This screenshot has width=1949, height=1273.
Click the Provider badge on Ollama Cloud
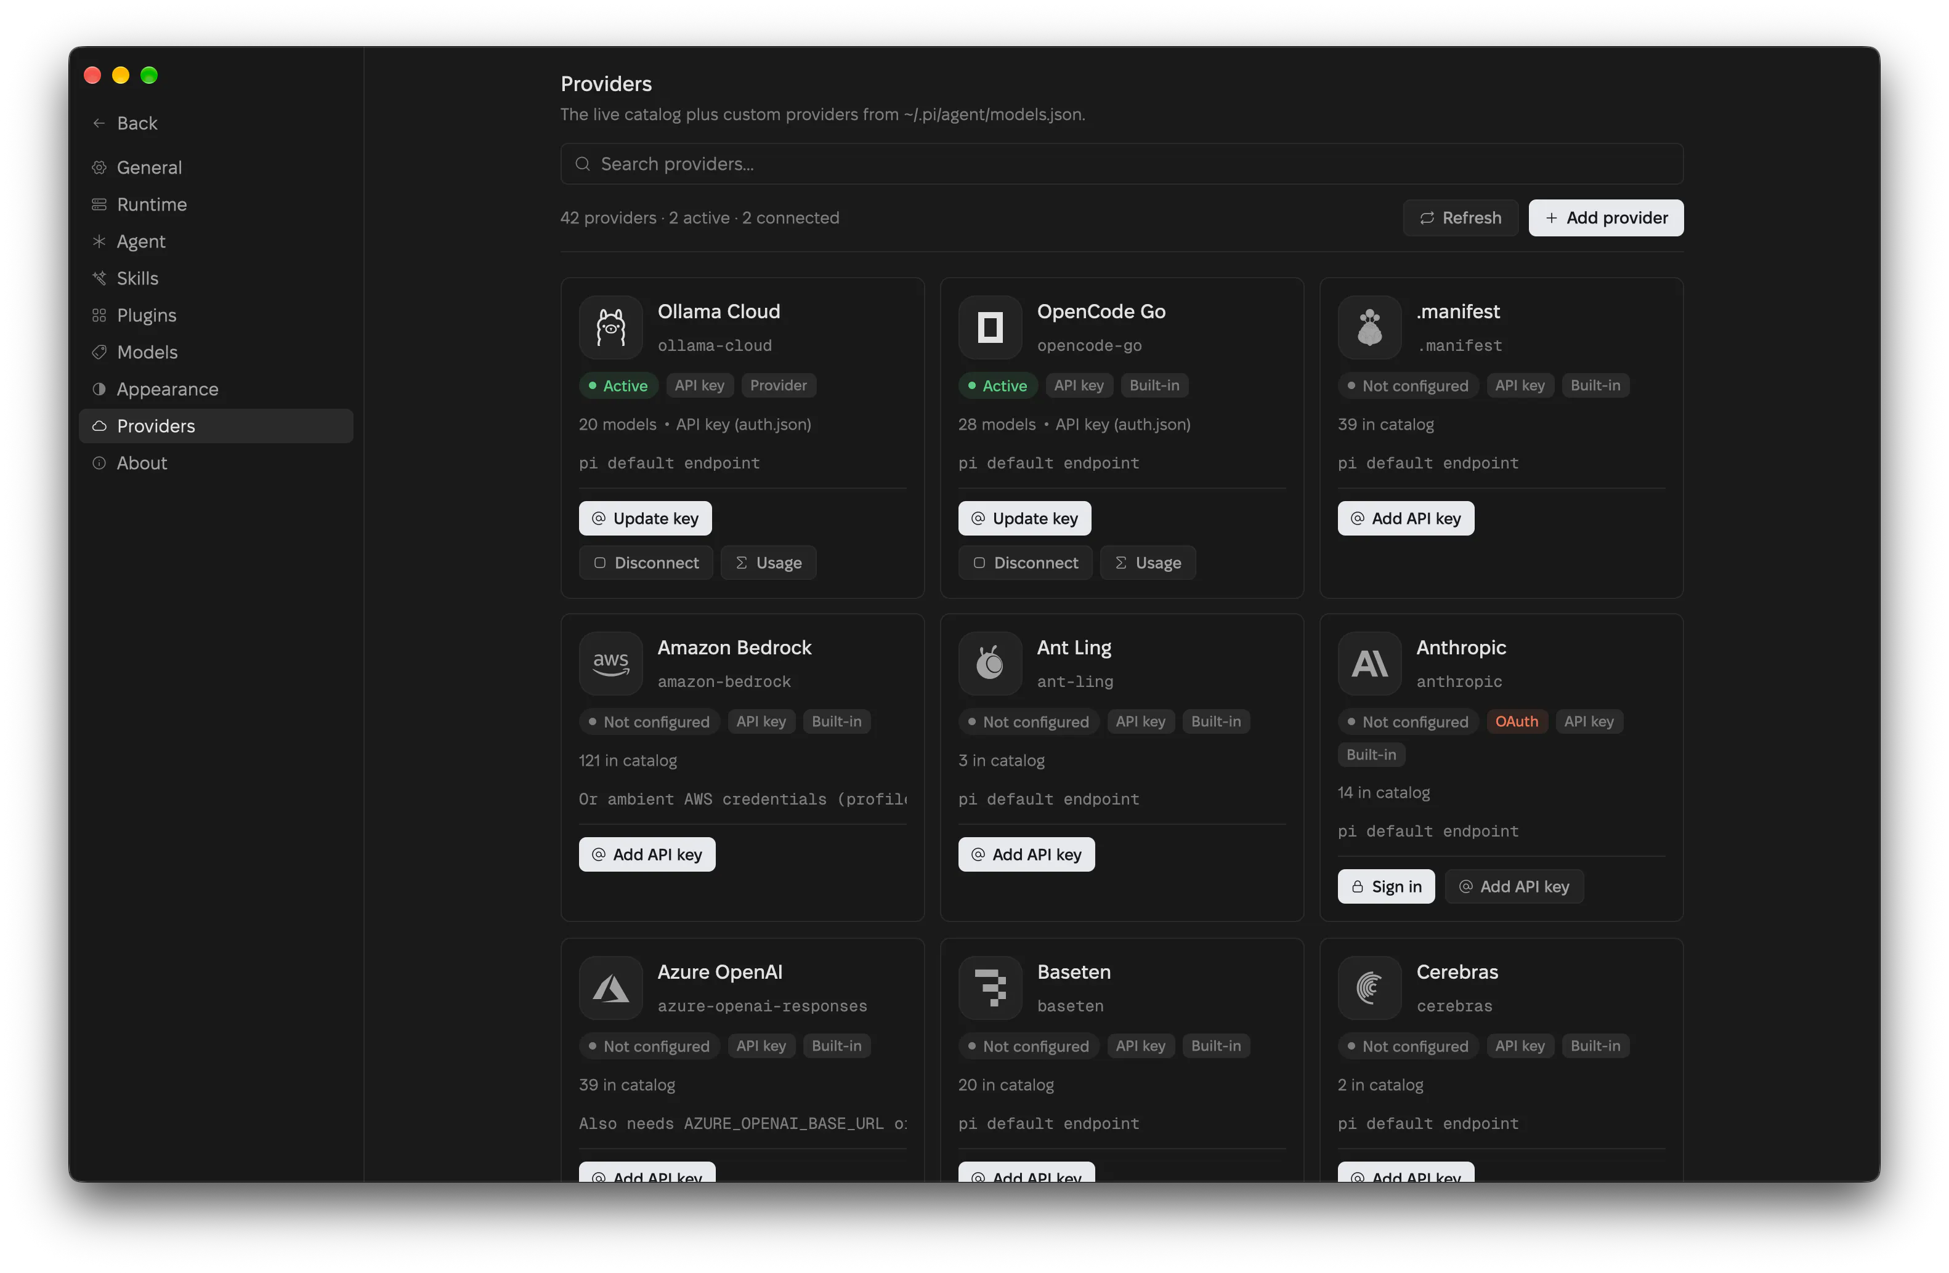coord(778,386)
